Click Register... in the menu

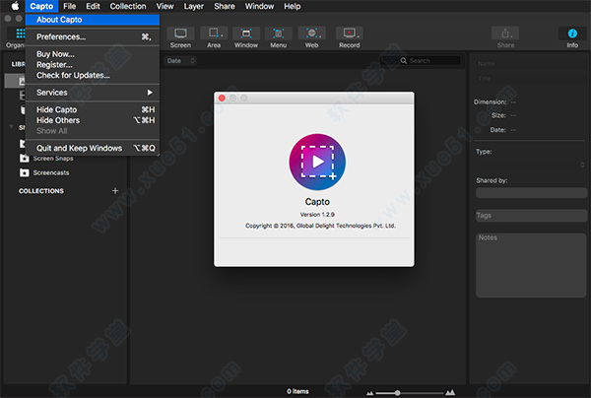(93, 64)
